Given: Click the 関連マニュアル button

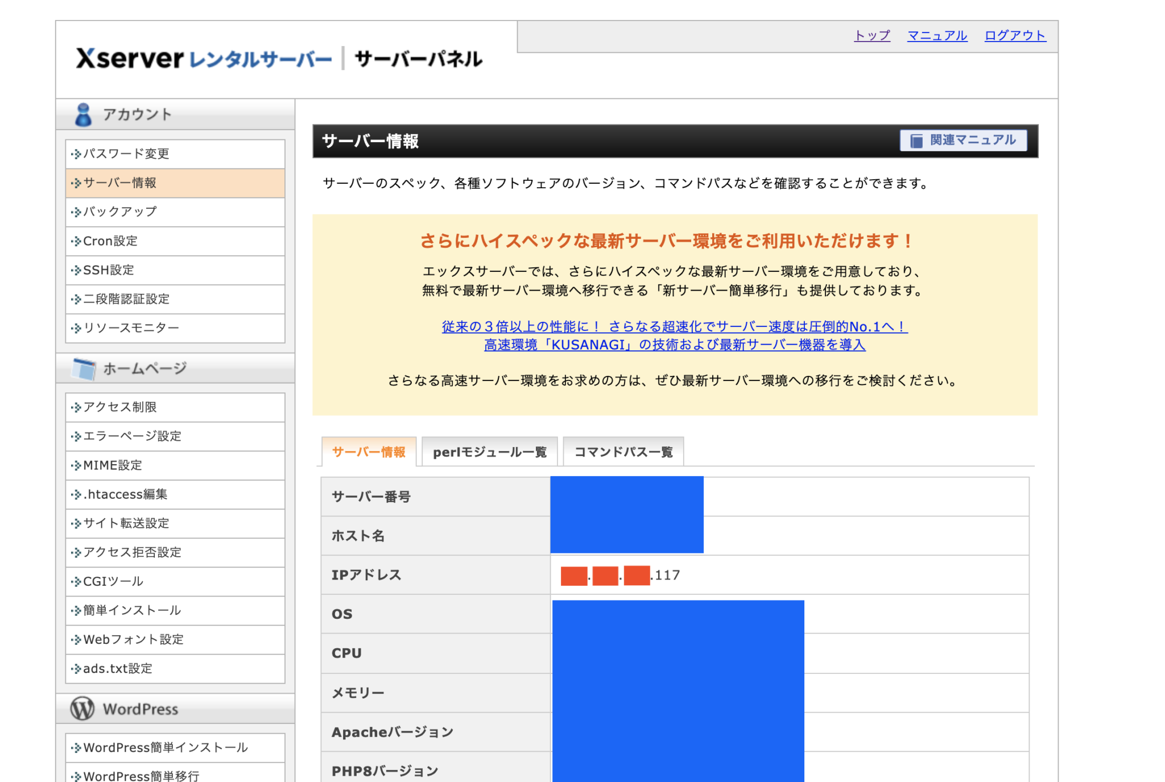Looking at the screenshot, I should (x=963, y=140).
